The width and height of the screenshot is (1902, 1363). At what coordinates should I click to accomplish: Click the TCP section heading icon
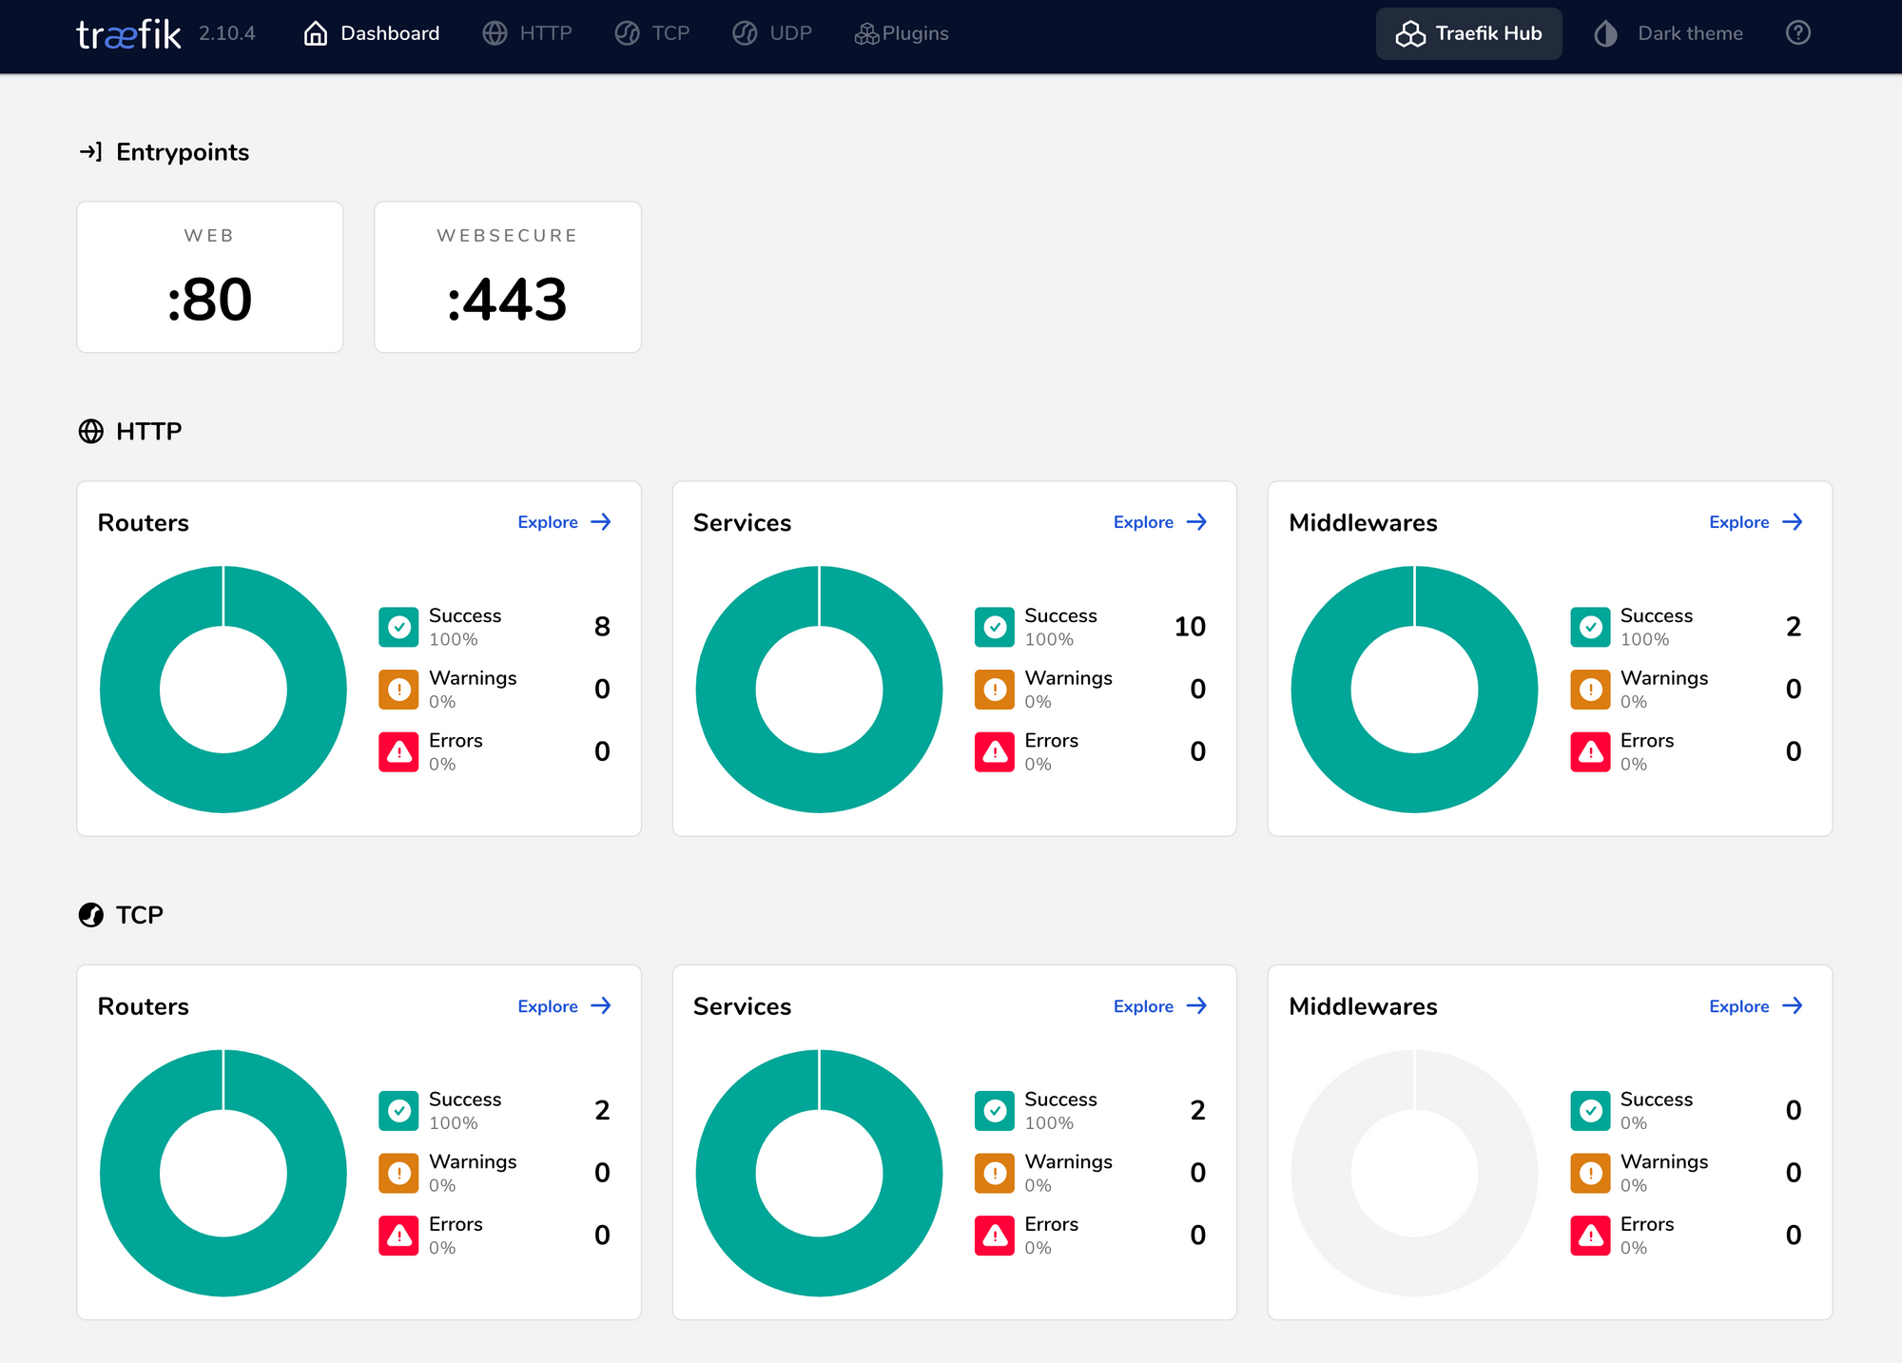click(x=90, y=915)
